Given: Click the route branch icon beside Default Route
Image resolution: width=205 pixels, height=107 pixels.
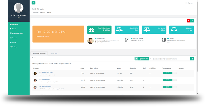Looking at the screenshot, I should [x=127, y=40].
